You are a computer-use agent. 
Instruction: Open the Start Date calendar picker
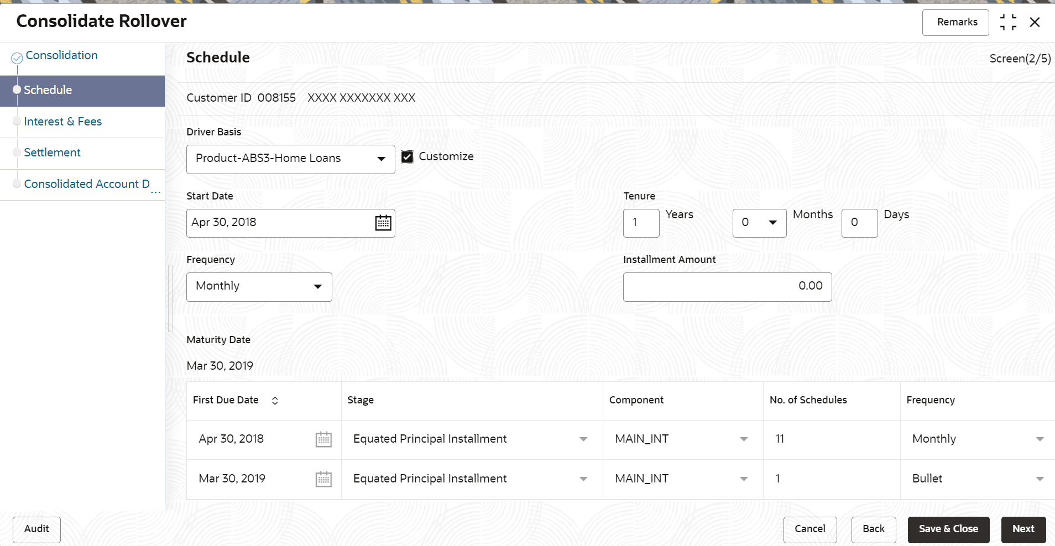(383, 223)
